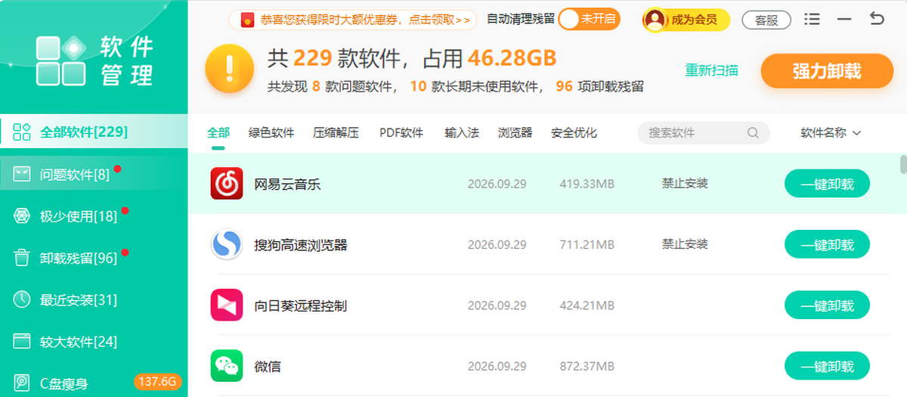Viewport: 907px width, 397px height.
Task: Expand the 软件名称 sort dropdown
Action: [831, 133]
